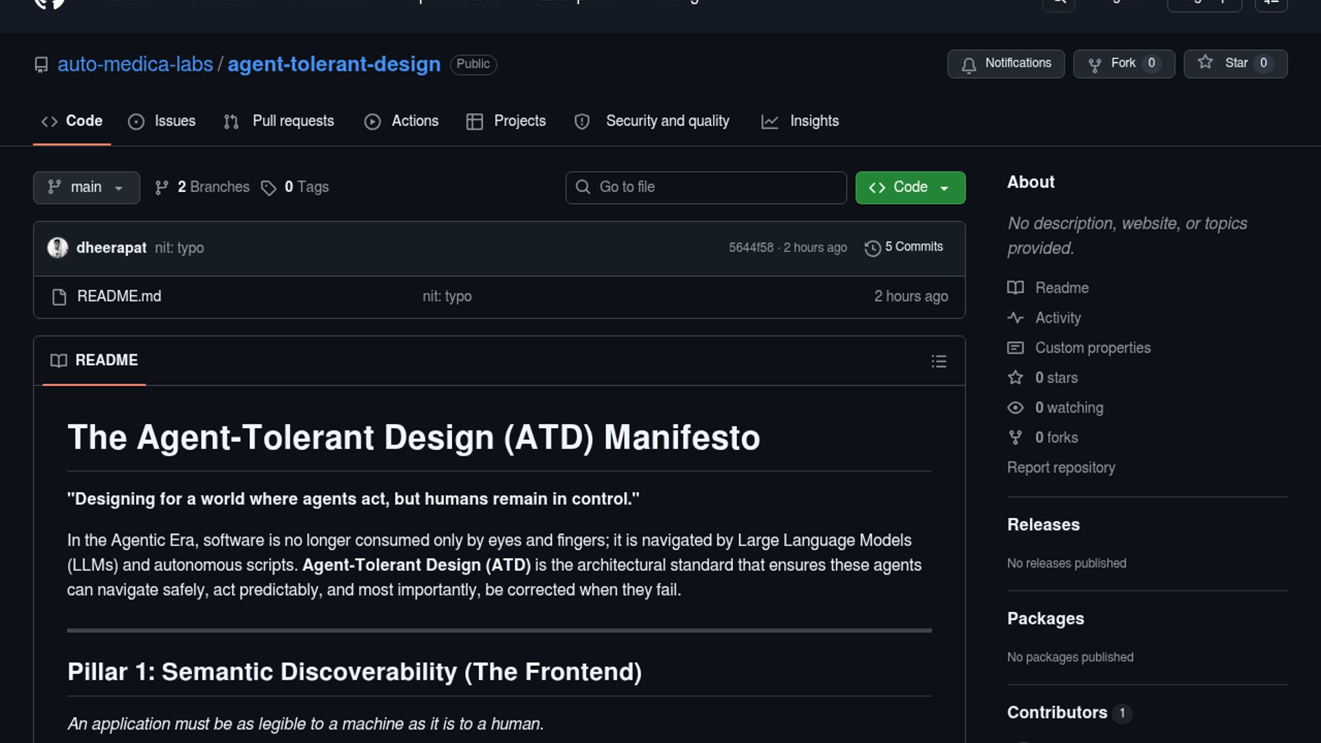Open the auto-medica-labs organization link

coord(135,64)
